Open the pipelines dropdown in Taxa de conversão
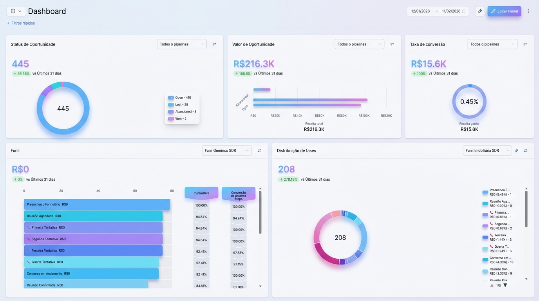Viewport: 539px width, 301px height. click(492, 44)
